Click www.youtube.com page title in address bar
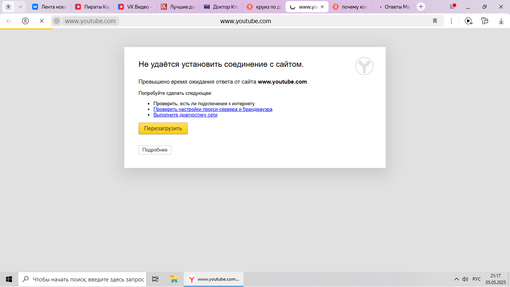 (x=246, y=21)
